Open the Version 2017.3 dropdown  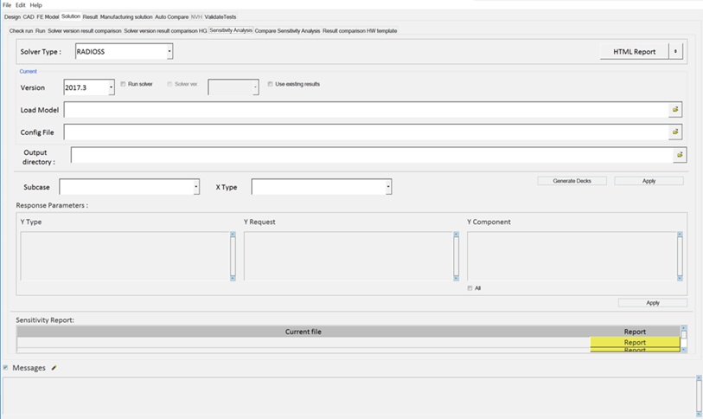pyautogui.click(x=111, y=87)
